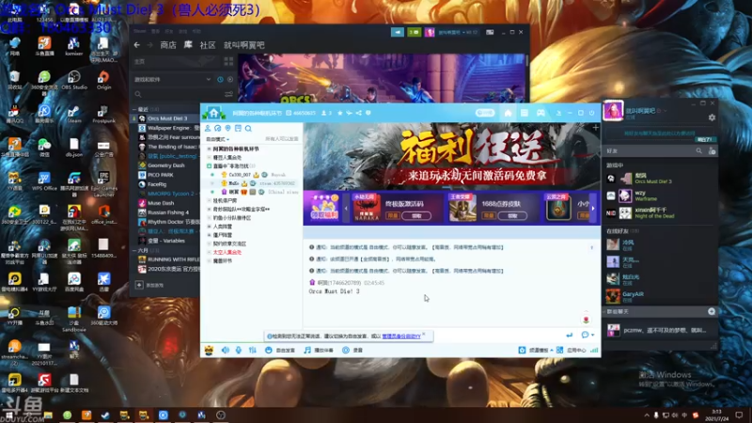This screenshot has width=752, height=423.
Task: Click the YY title bar star favorite icon
Action: pyautogui.click(x=340, y=113)
